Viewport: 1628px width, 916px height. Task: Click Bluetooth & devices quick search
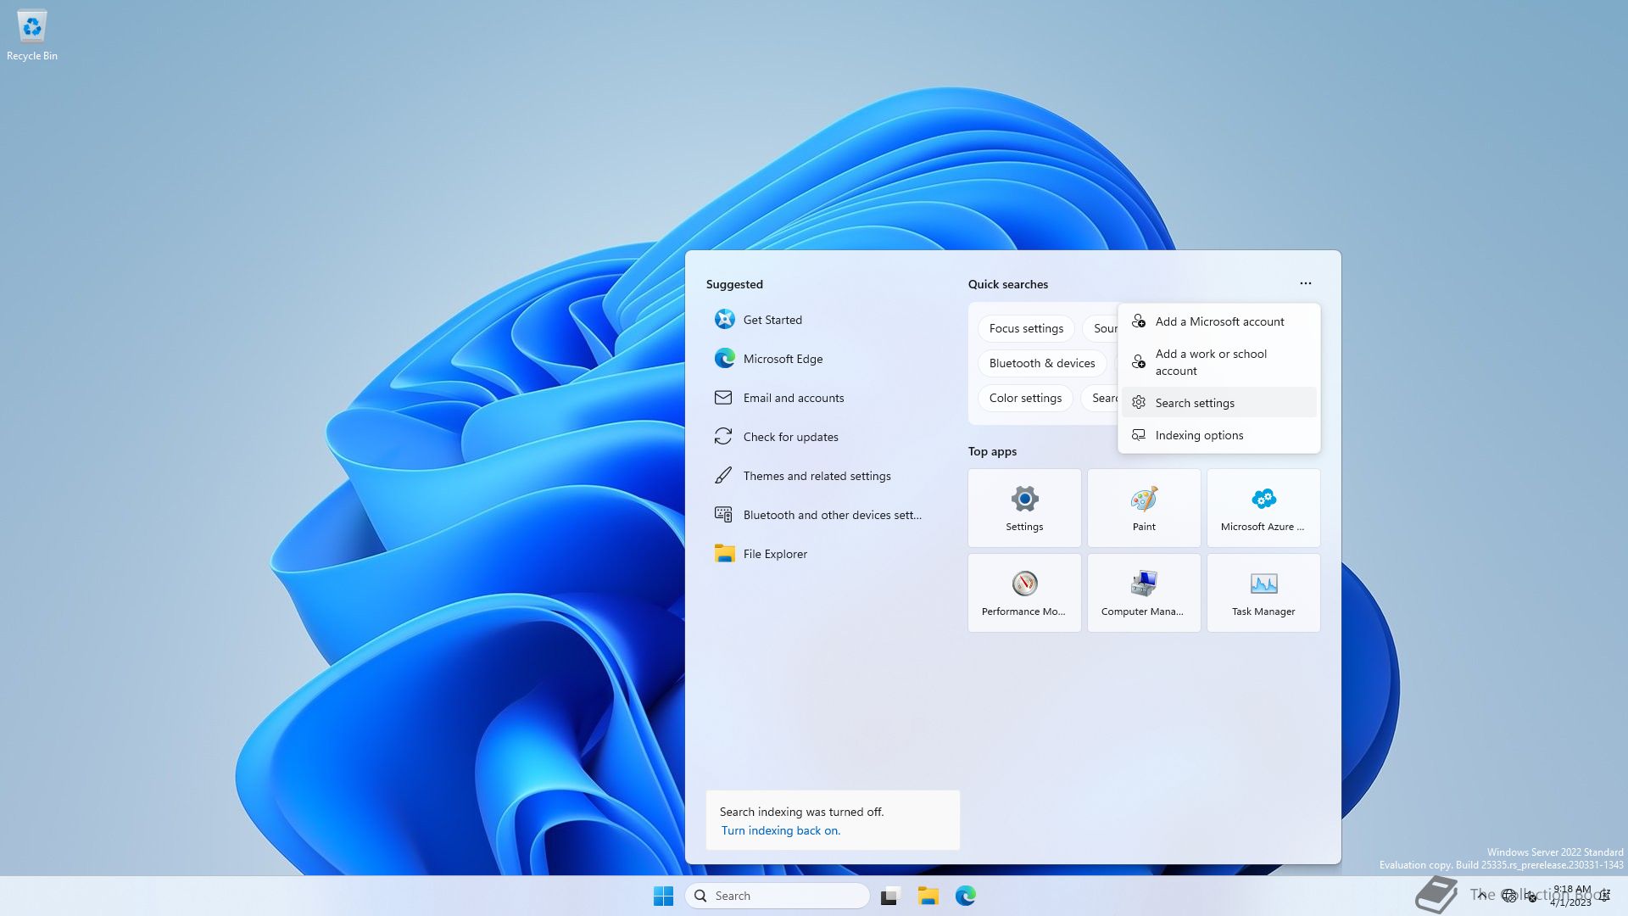(x=1042, y=363)
